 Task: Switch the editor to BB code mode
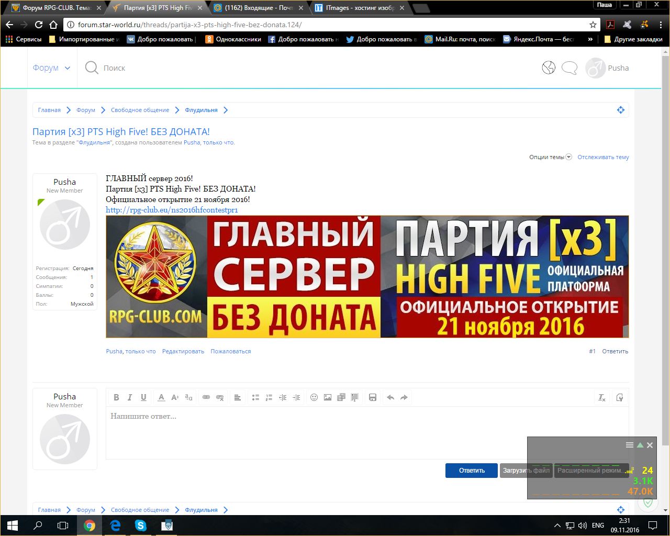620,397
